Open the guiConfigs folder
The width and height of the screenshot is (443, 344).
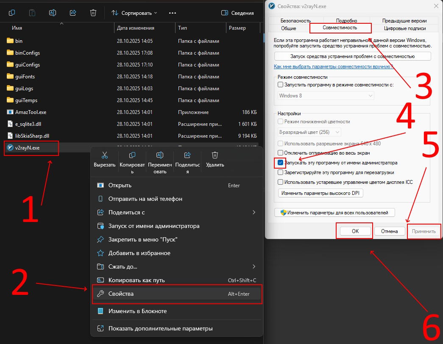tap(28, 65)
